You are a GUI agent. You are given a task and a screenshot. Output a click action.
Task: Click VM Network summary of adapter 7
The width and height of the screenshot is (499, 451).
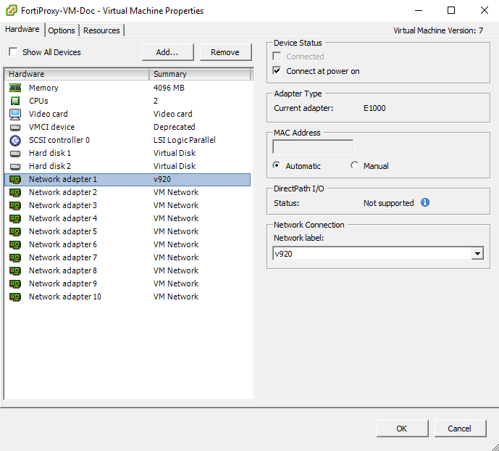click(x=176, y=257)
